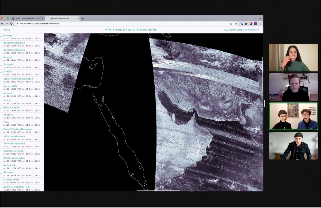Expand Seattle, Washington plus icon

(x=1, y=160)
